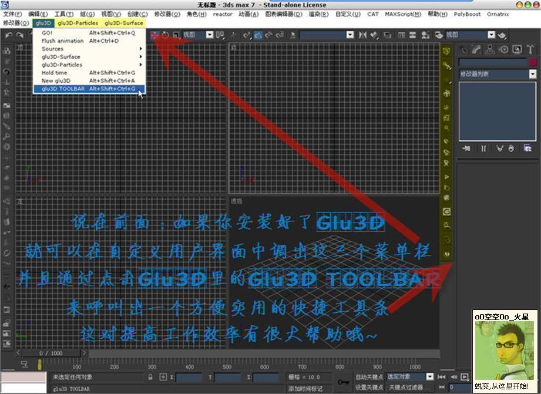Open the PolyBoost menu

[x=467, y=14]
